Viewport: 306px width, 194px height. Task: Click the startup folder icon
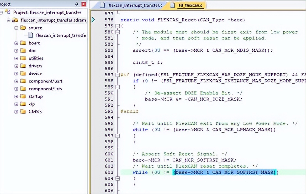[x=23, y=96]
